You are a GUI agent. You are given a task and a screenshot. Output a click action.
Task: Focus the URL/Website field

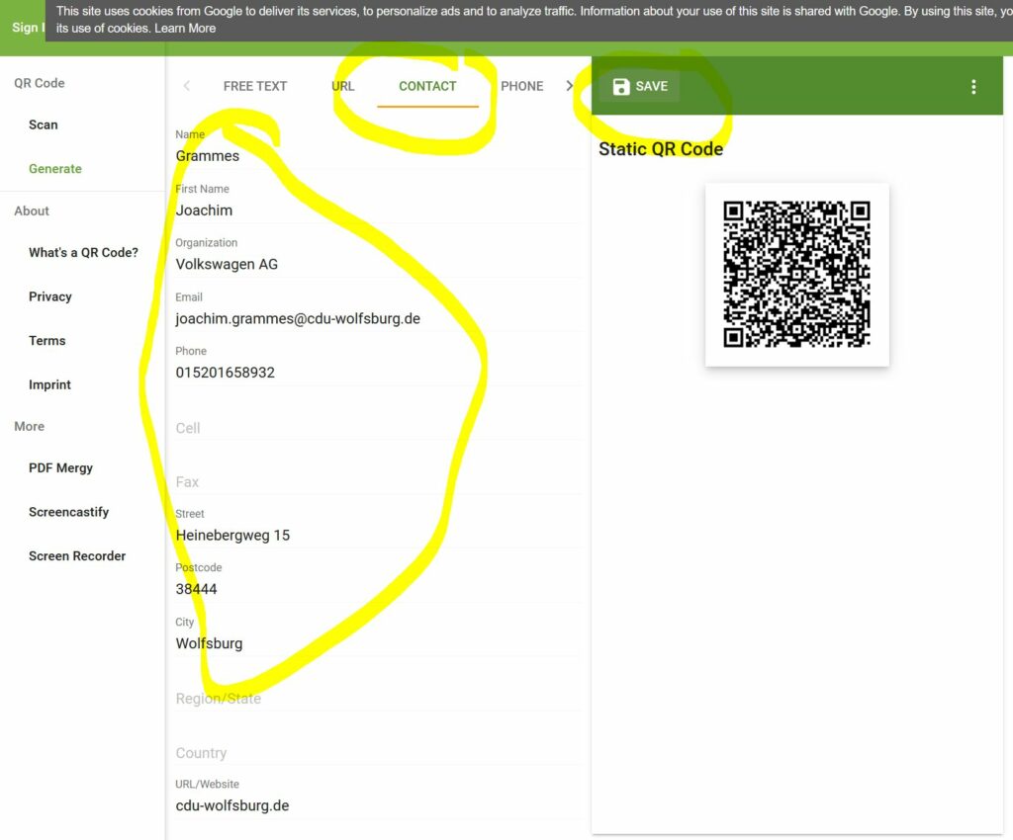tap(378, 805)
